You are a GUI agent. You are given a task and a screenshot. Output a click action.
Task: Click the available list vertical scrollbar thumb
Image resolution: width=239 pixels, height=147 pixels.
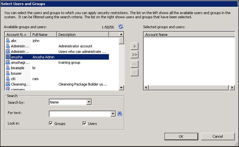(x=121, y=41)
